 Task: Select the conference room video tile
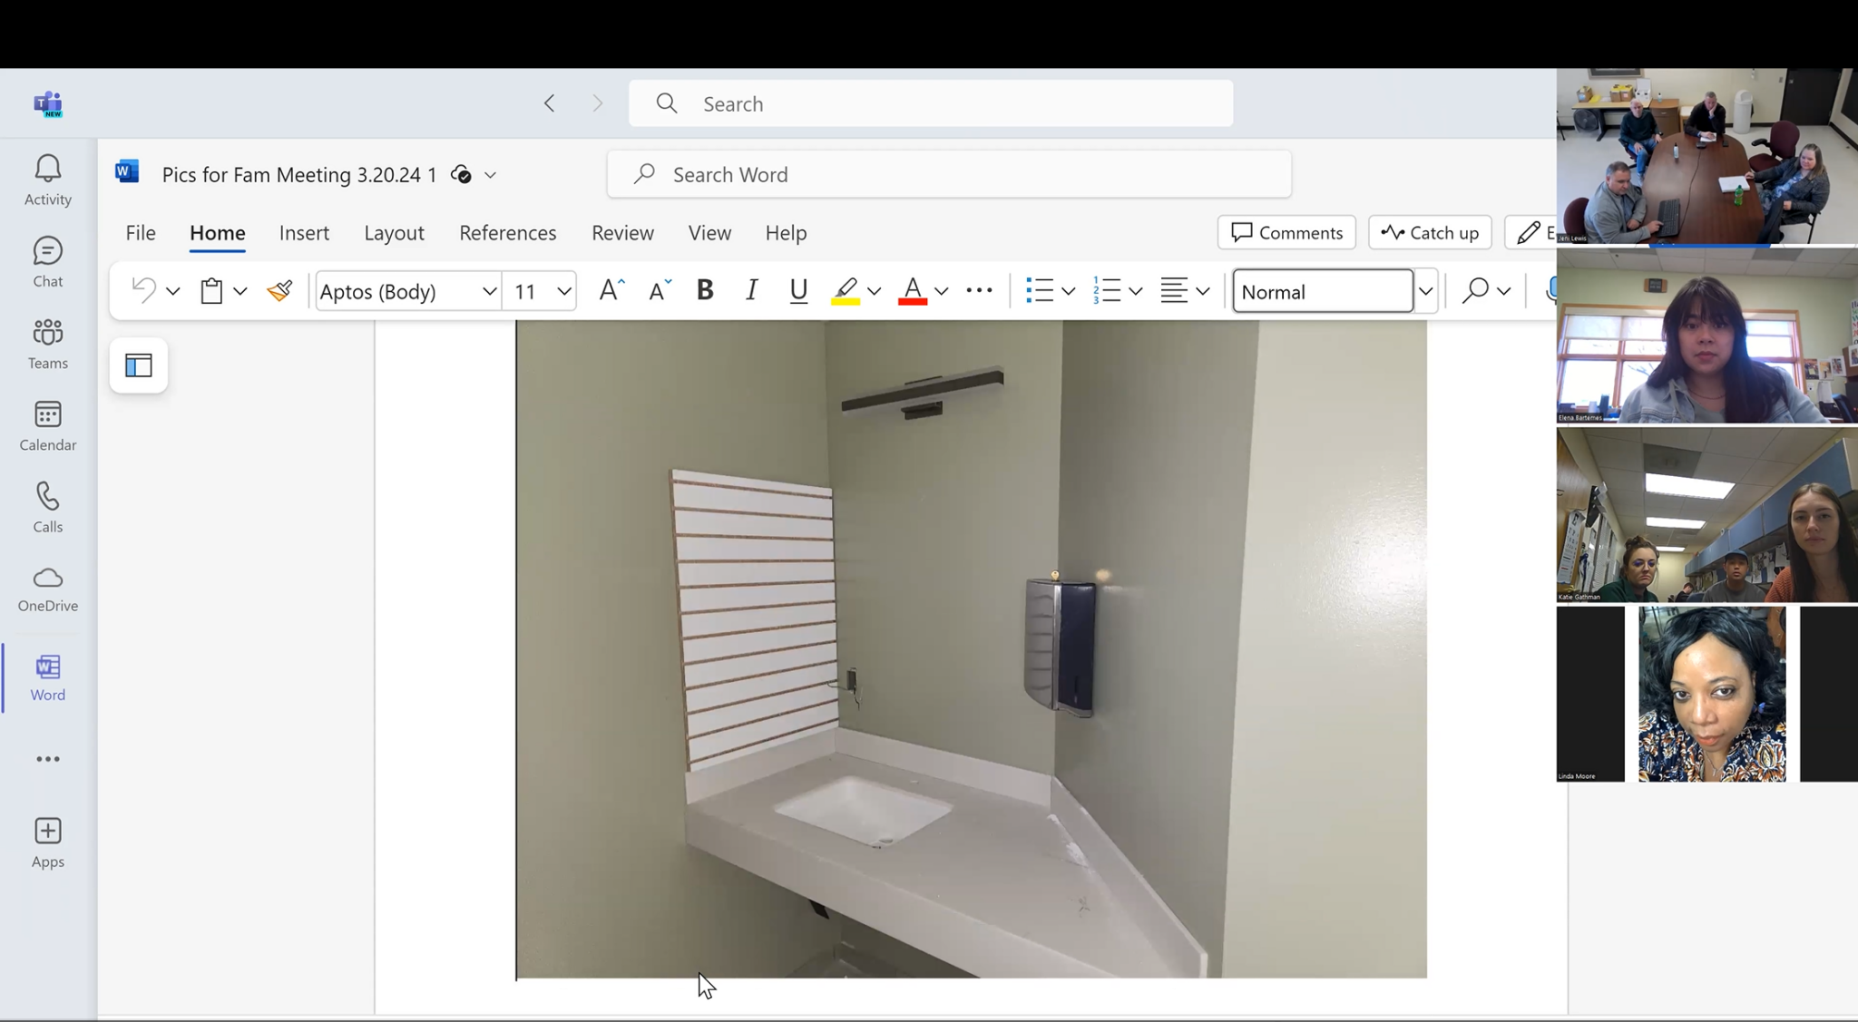point(1706,156)
